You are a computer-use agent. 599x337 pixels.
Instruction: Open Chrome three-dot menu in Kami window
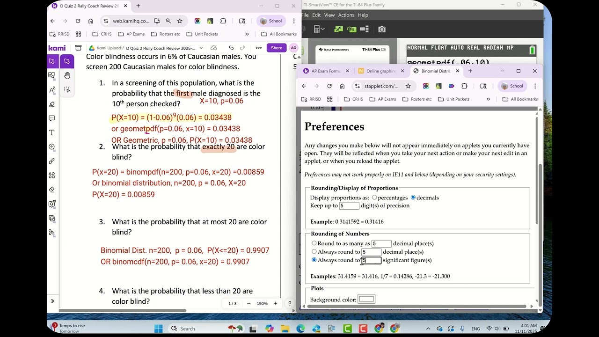tap(293, 21)
